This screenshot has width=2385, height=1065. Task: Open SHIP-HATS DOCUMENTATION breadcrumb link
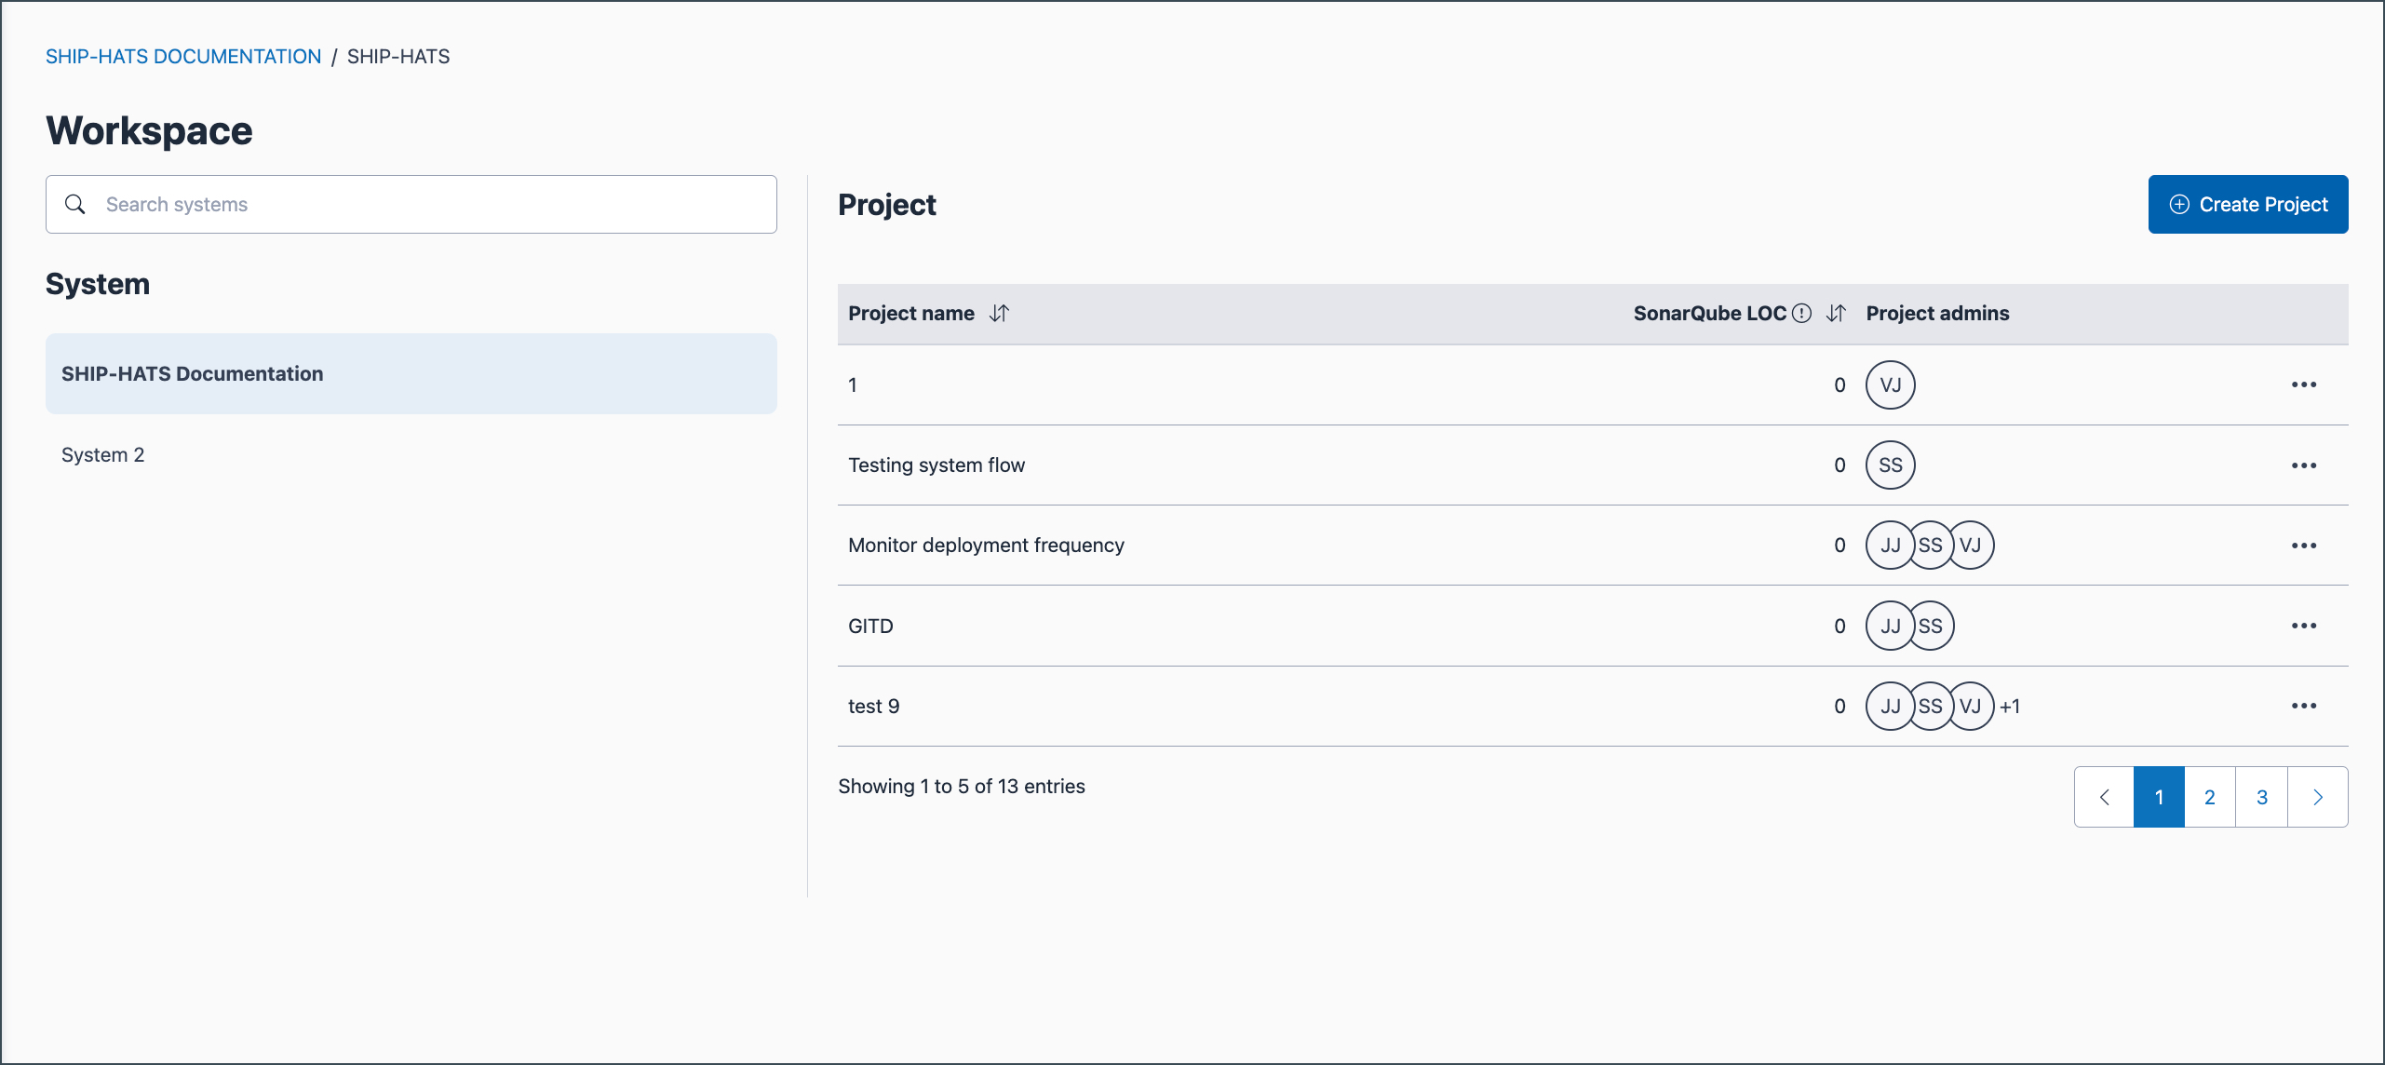point(183,57)
